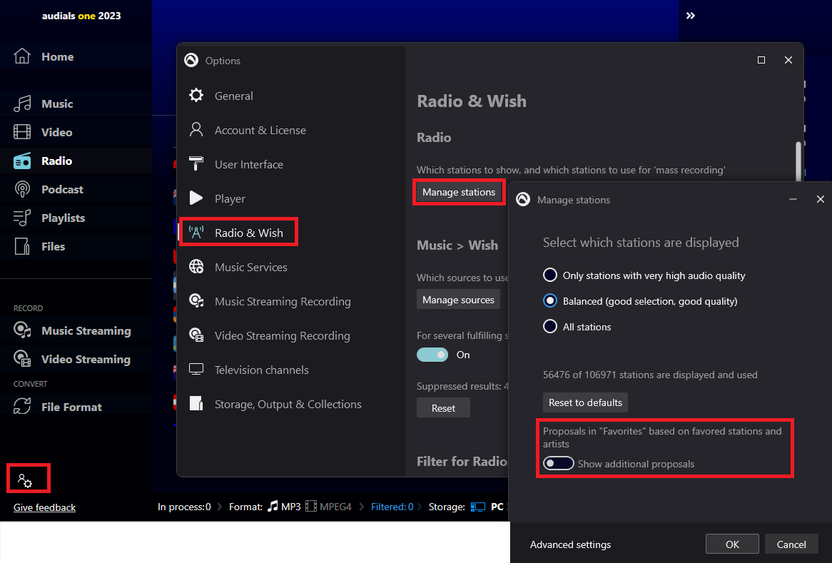Click the audials logo in Manage stations title
The height and width of the screenshot is (563, 832).
[523, 200]
